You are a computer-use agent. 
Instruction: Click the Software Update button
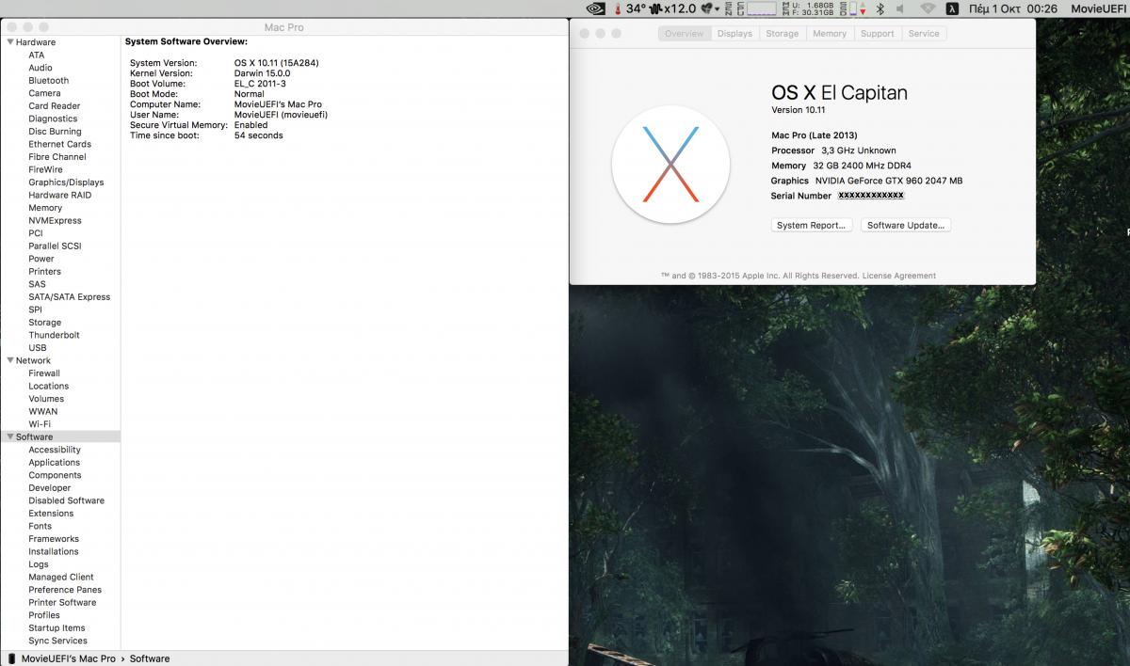(906, 225)
